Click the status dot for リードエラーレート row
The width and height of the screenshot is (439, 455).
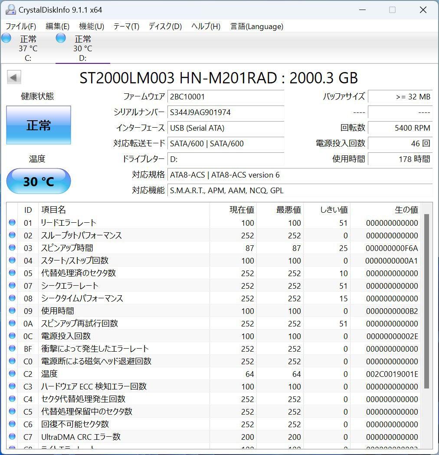pos(12,222)
